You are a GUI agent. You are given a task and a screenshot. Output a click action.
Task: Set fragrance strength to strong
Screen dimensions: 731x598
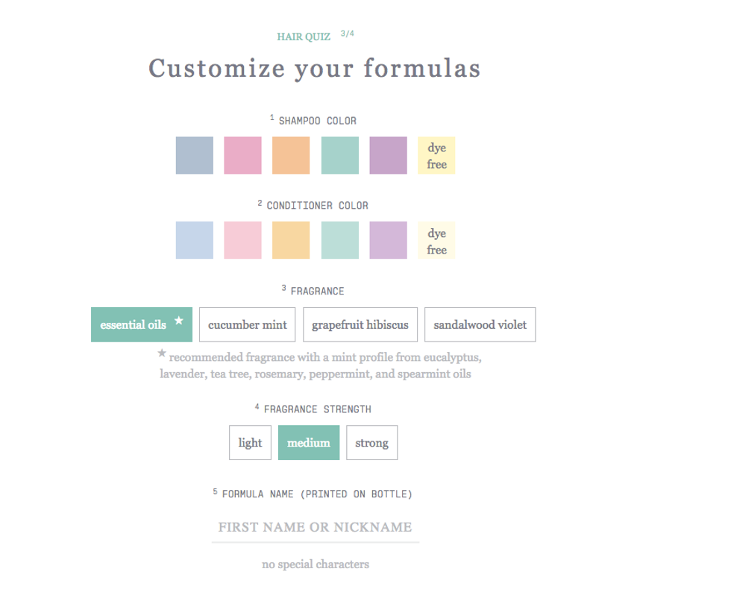371,443
